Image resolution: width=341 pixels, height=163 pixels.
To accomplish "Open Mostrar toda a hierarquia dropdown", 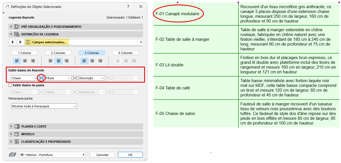I will pos(44,106).
